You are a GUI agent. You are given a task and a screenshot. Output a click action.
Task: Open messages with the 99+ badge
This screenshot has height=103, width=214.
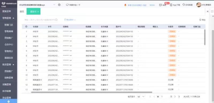(163, 5)
